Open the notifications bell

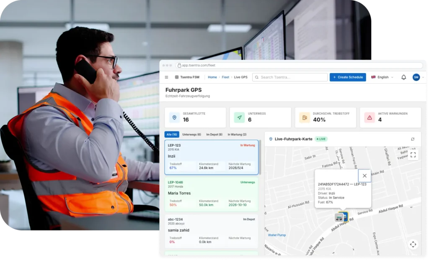[x=403, y=77]
